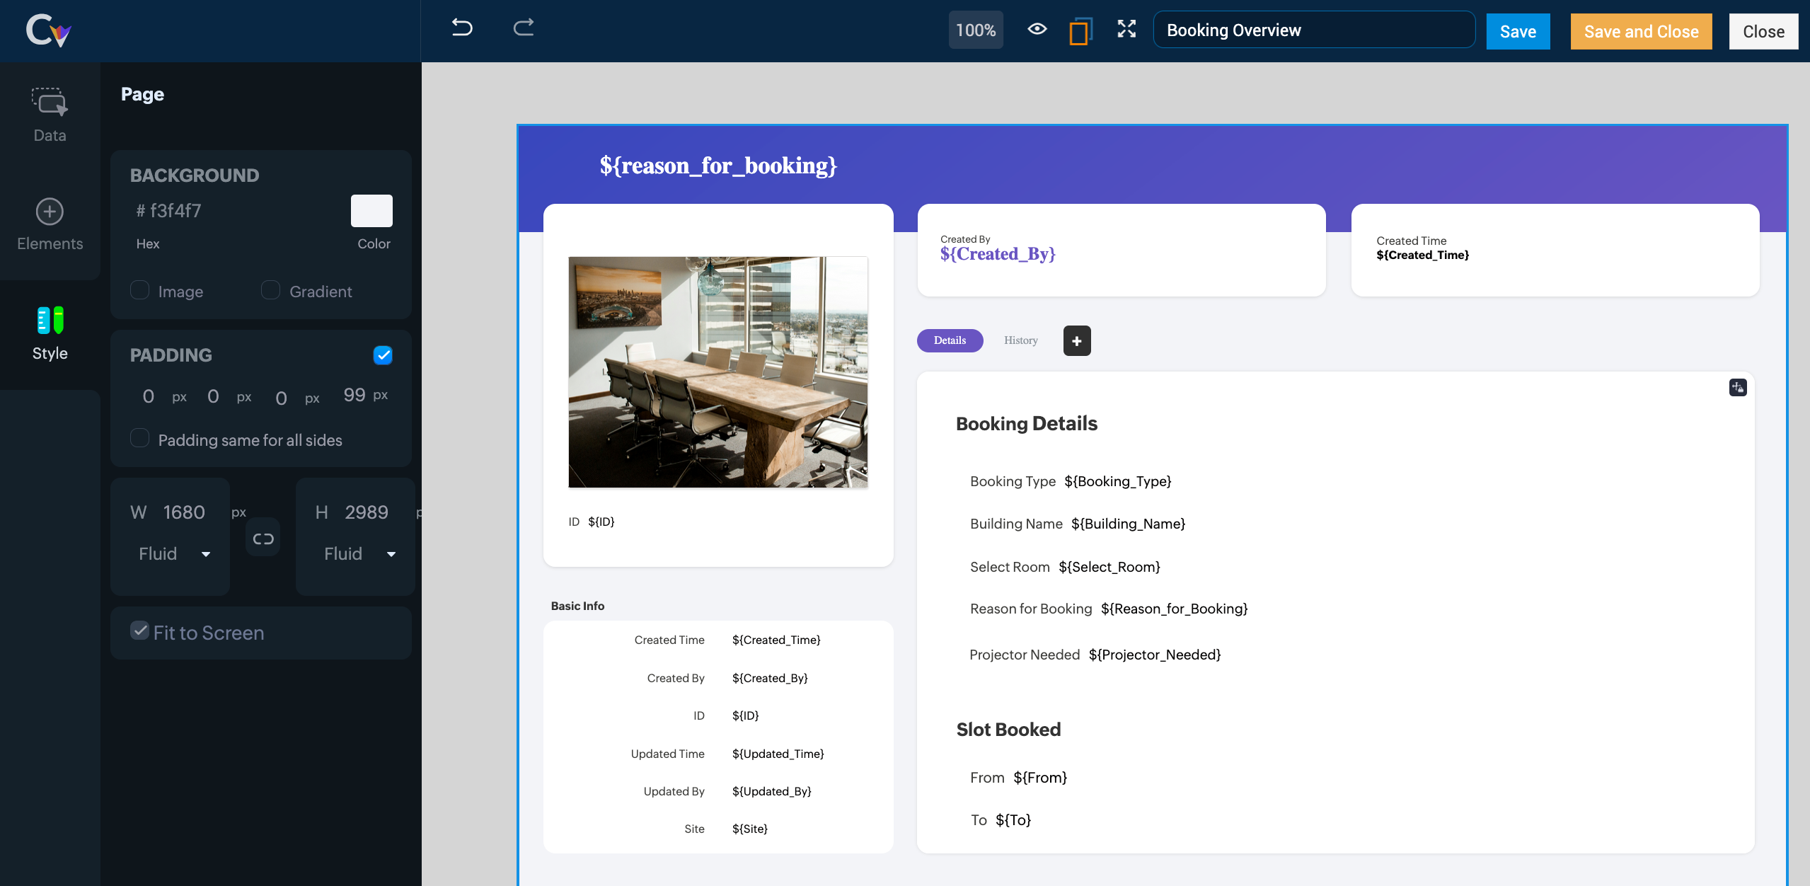Viewport: 1810px width, 886px height.
Task: Open the background color swatch
Action: coord(371,210)
